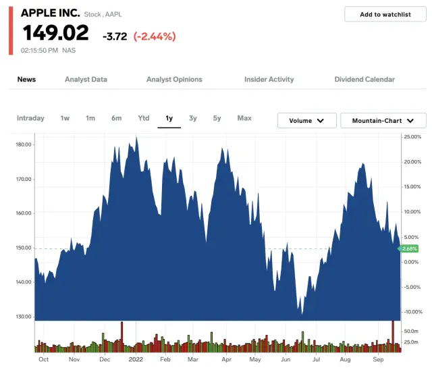Choose the 5y chart range

[x=217, y=118]
